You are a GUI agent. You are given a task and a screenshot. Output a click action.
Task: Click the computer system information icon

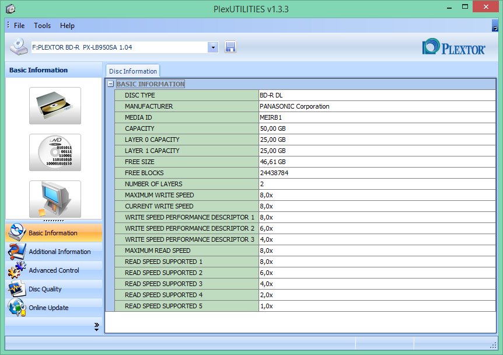[55, 199]
